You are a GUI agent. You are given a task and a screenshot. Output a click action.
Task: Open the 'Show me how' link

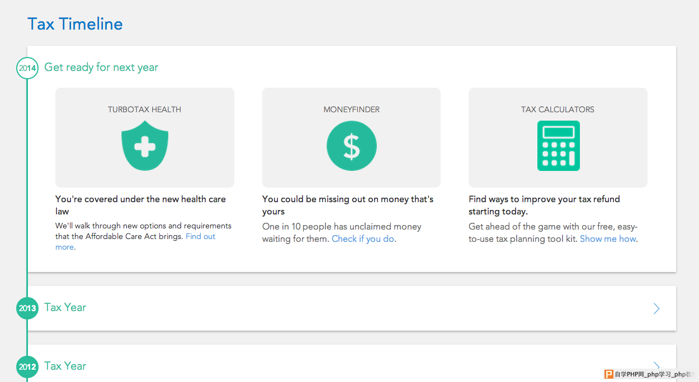[608, 239]
